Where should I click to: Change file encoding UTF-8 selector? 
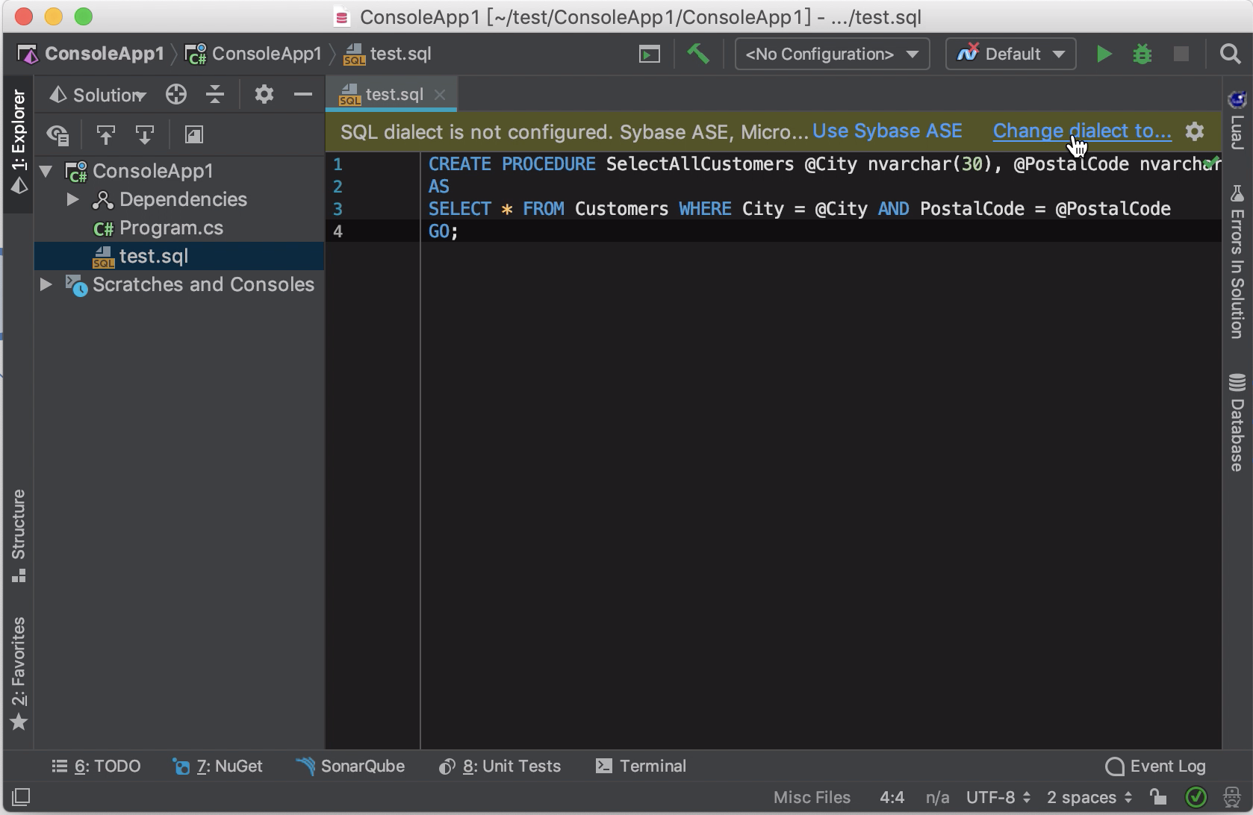(998, 798)
